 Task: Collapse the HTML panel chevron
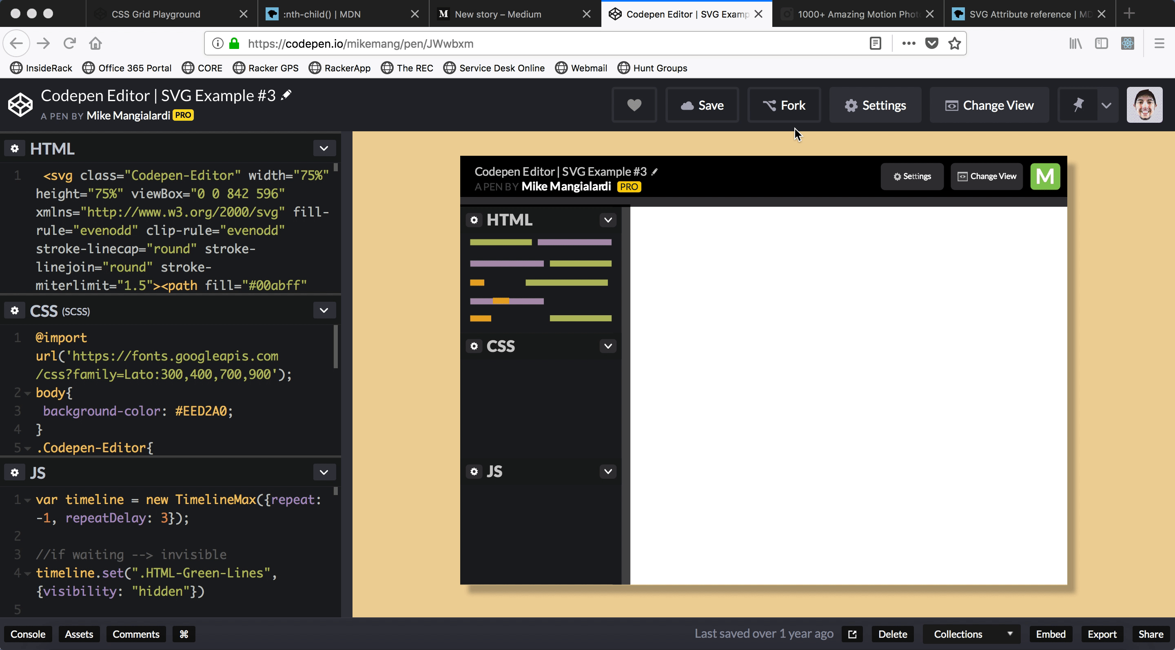point(324,148)
